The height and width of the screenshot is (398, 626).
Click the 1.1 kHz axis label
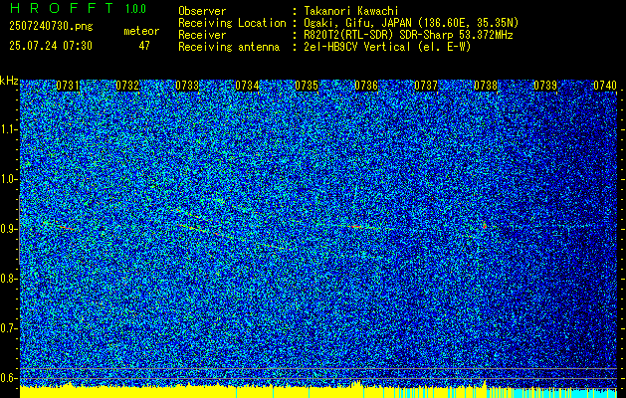coord(8,129)
